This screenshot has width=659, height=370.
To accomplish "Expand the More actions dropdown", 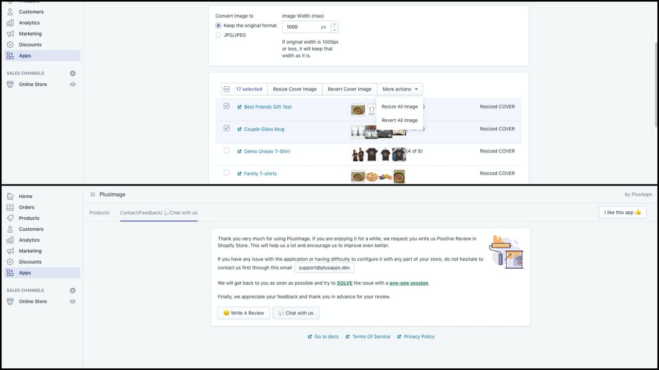I will 400,89.
